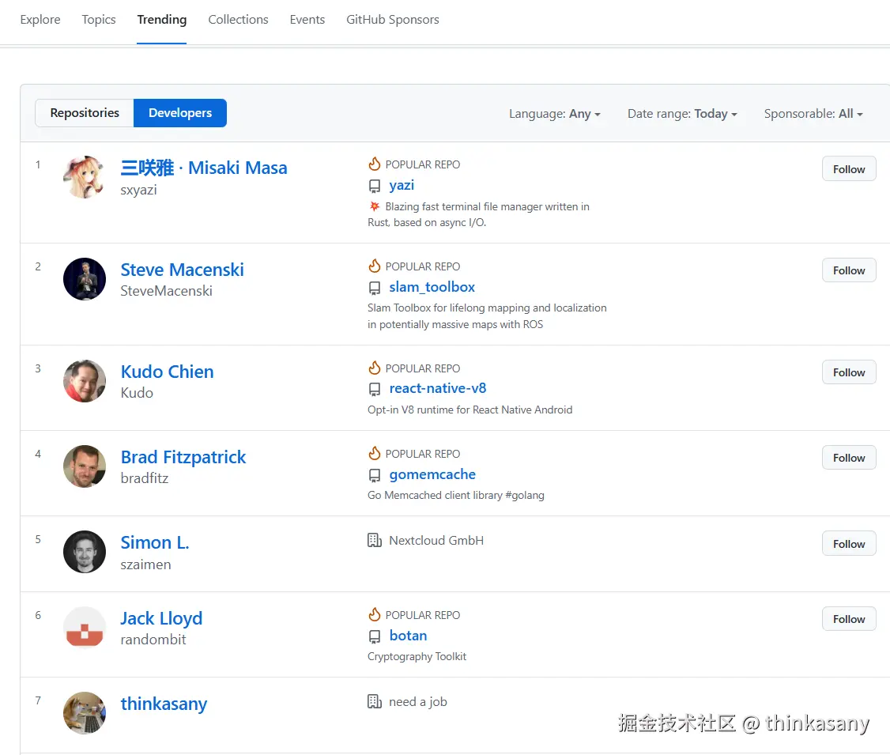Select the Developers toggle
Viewport: 890px width, 755px height.
(180, 113)
